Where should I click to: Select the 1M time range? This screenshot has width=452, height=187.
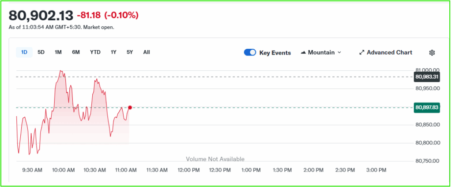(x=58, y=52)
